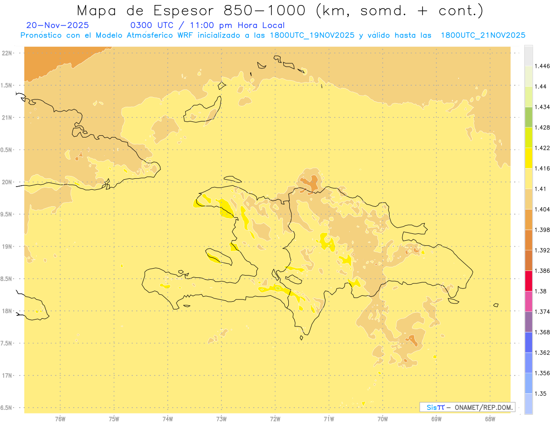Click the 70W longitude label
The height and width of the screenshot is (425, 550).
383,419
